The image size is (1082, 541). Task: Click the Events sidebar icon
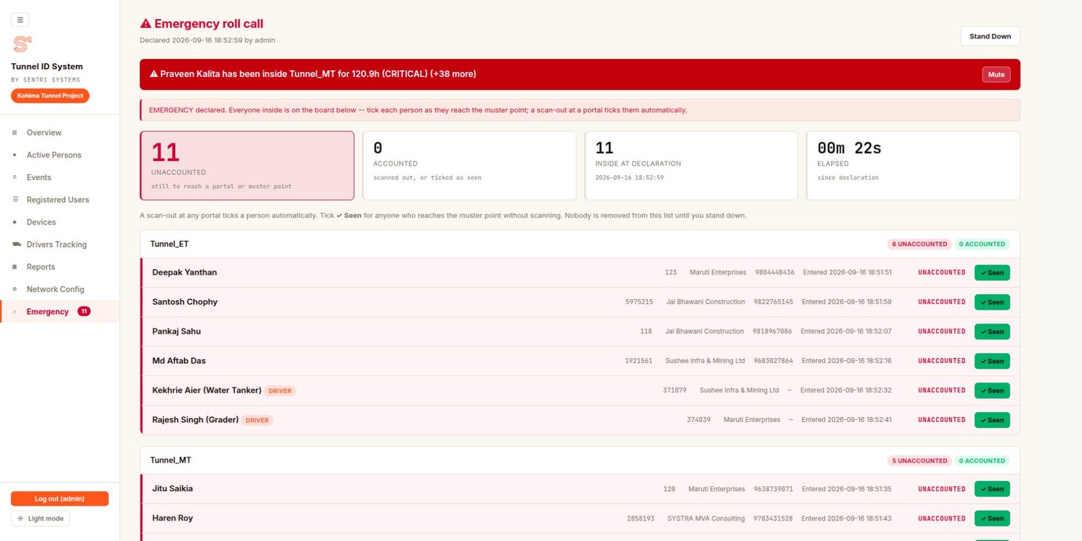coord(15,177)
